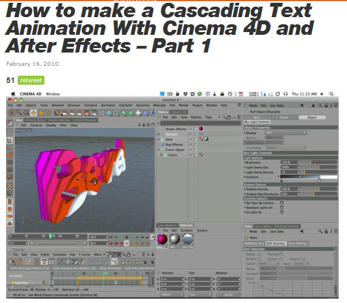347x303 pixels.
Task: Open the Apple menu
Action: pyautogui.click(x=13, y=94)
